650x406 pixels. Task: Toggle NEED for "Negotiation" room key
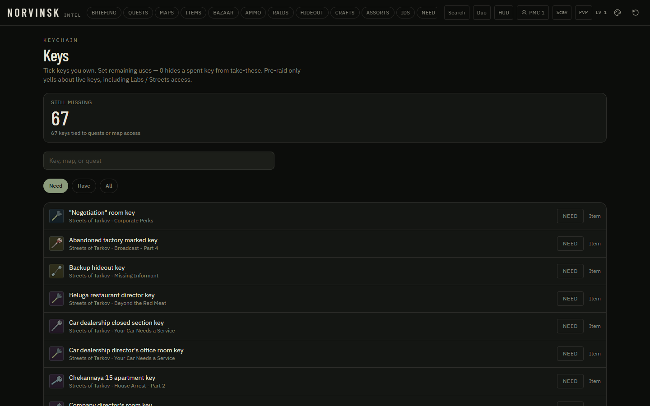point(570,216)
